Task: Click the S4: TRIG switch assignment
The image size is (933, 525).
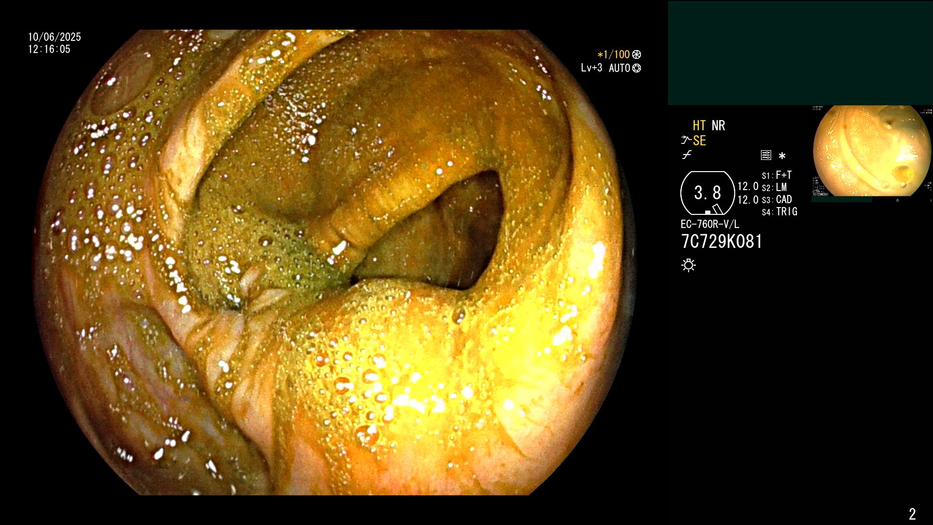Action: [779, 211]
